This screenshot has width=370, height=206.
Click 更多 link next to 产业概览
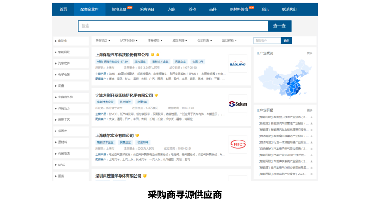[310, 53]
